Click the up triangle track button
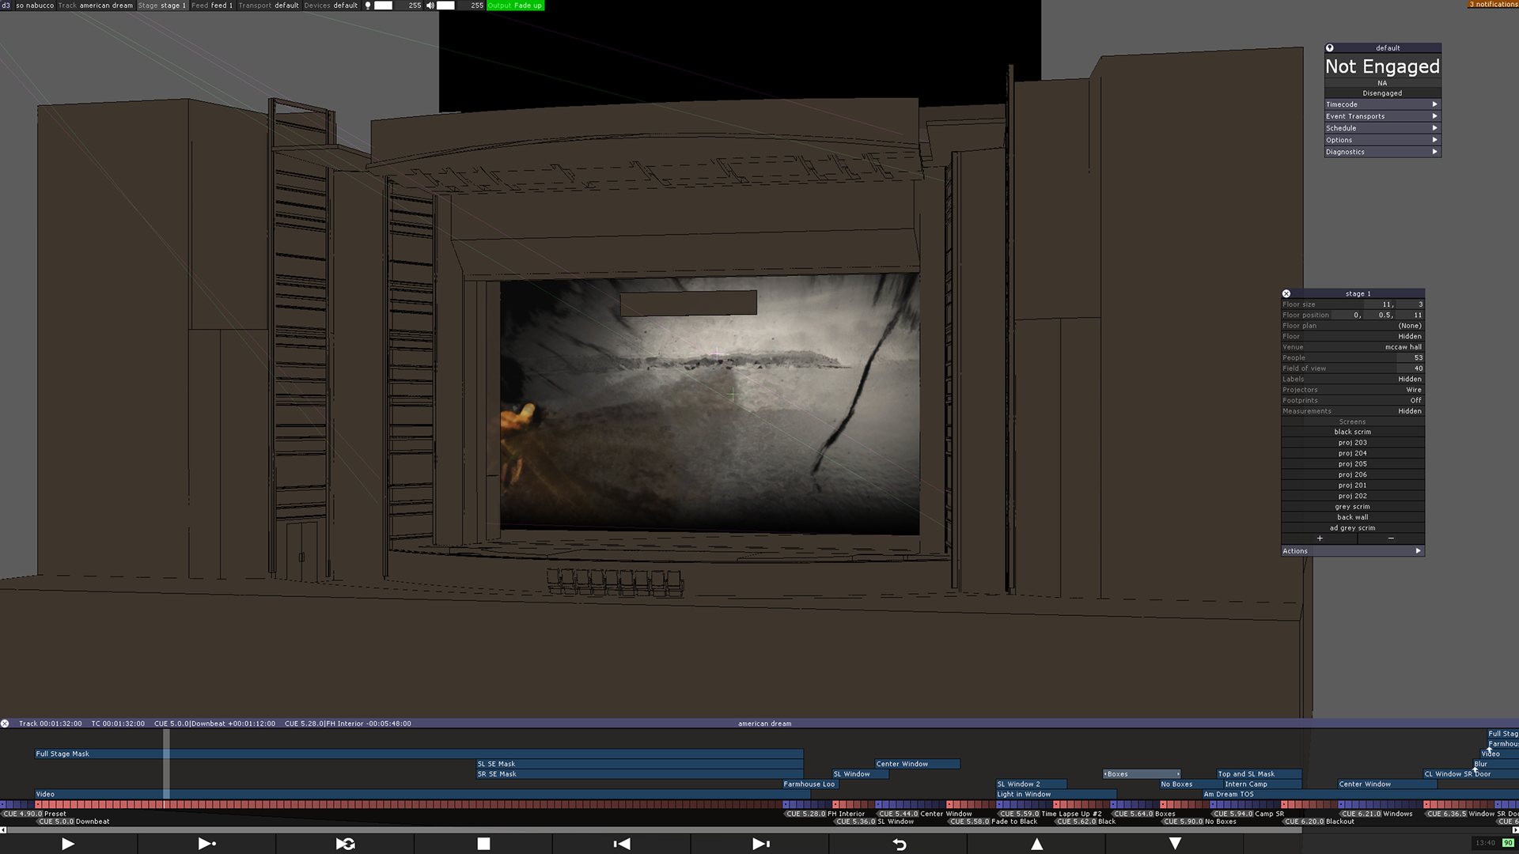The width and height of the screenshot is (1519, 854). [x=1036, y=844]
